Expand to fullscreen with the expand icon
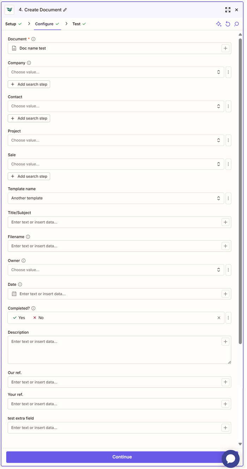247x469 pixels. pos(228,10)
